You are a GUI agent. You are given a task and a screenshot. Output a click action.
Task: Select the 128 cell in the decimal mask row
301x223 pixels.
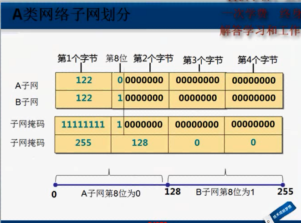[x=140, y=142]
